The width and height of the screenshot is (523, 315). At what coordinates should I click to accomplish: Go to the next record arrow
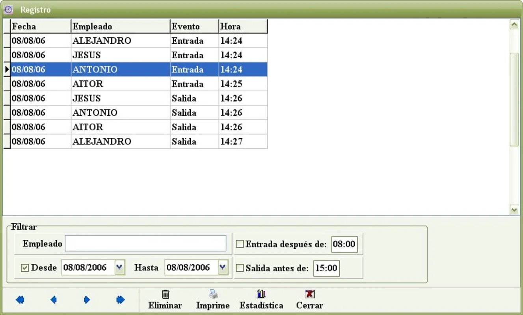tap(87, 300)
